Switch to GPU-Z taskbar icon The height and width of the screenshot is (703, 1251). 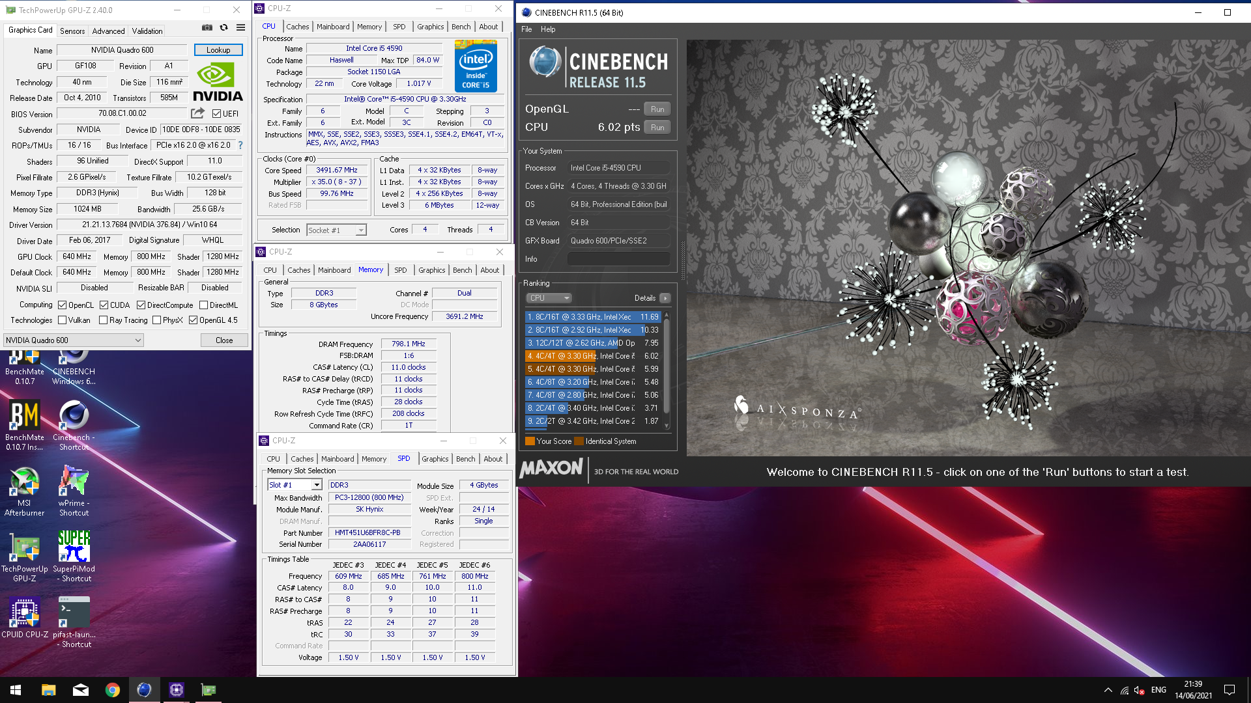tap(208, 690)
